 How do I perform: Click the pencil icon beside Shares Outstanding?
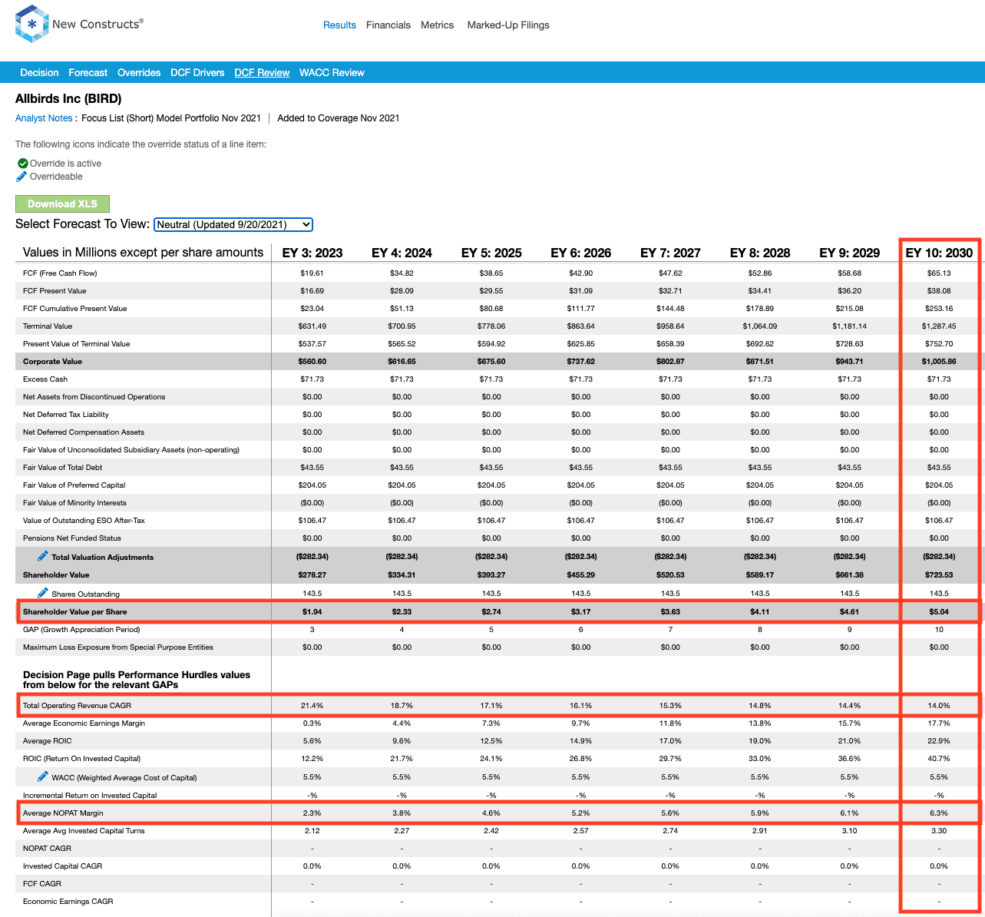(43, 593)
